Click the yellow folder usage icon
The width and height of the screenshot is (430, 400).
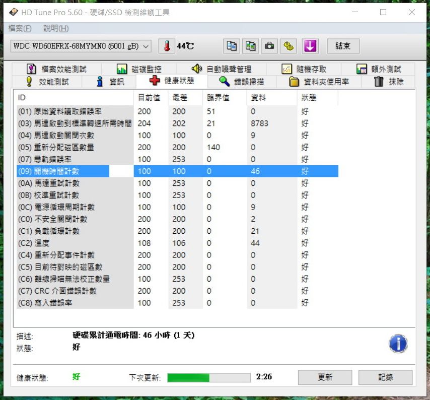click(294, 82)
